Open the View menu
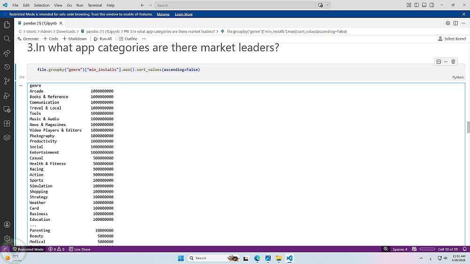470x264 pixels. [58, 5]
